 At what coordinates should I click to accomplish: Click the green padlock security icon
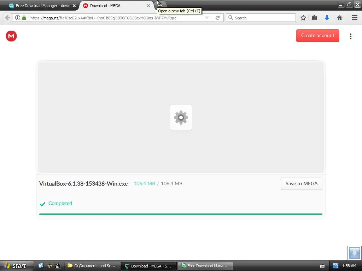(x=24, y=18)
